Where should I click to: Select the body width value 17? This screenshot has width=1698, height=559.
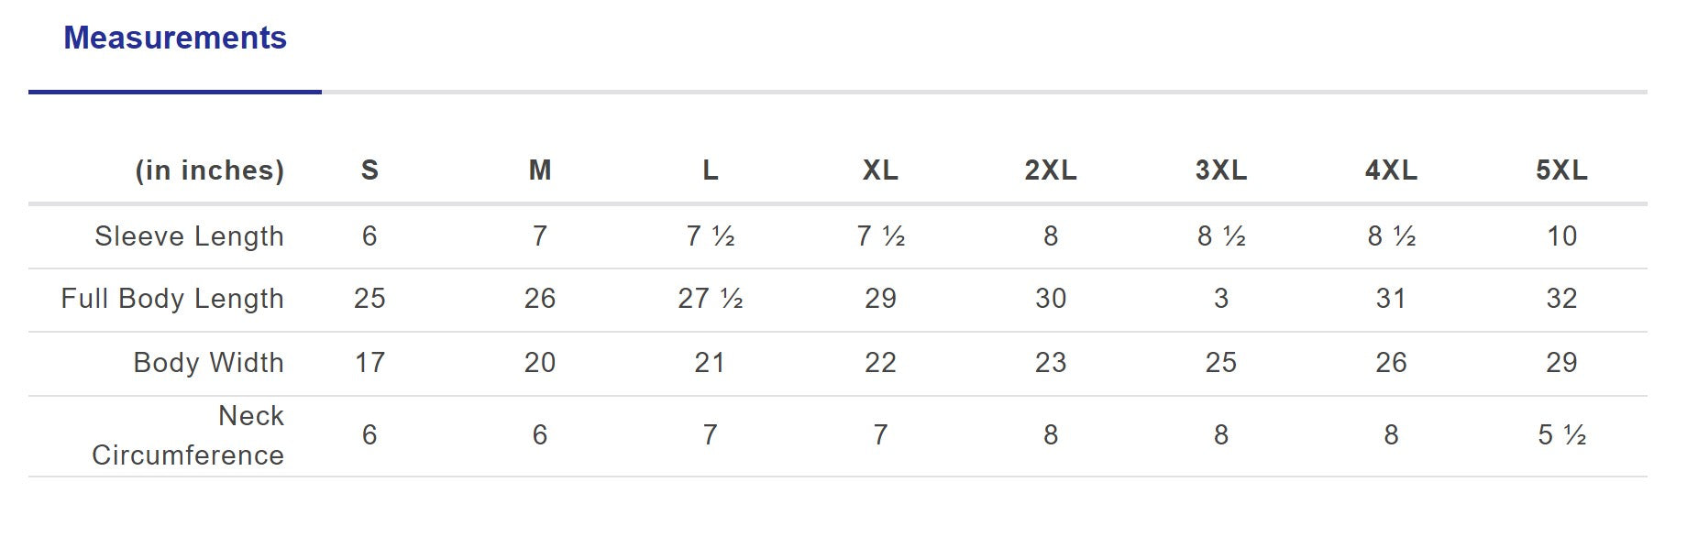[x=369, y=363]
